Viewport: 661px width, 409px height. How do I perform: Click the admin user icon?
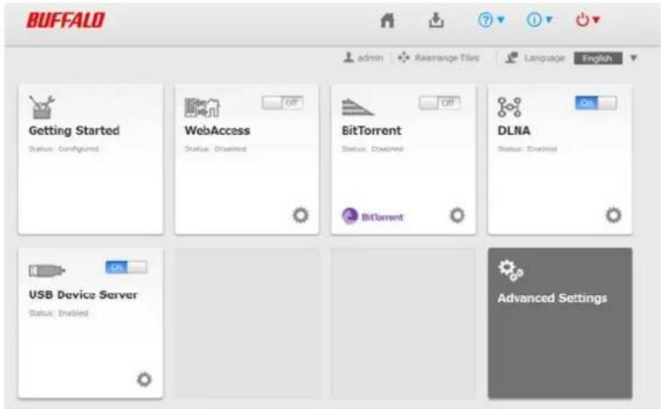348,57
